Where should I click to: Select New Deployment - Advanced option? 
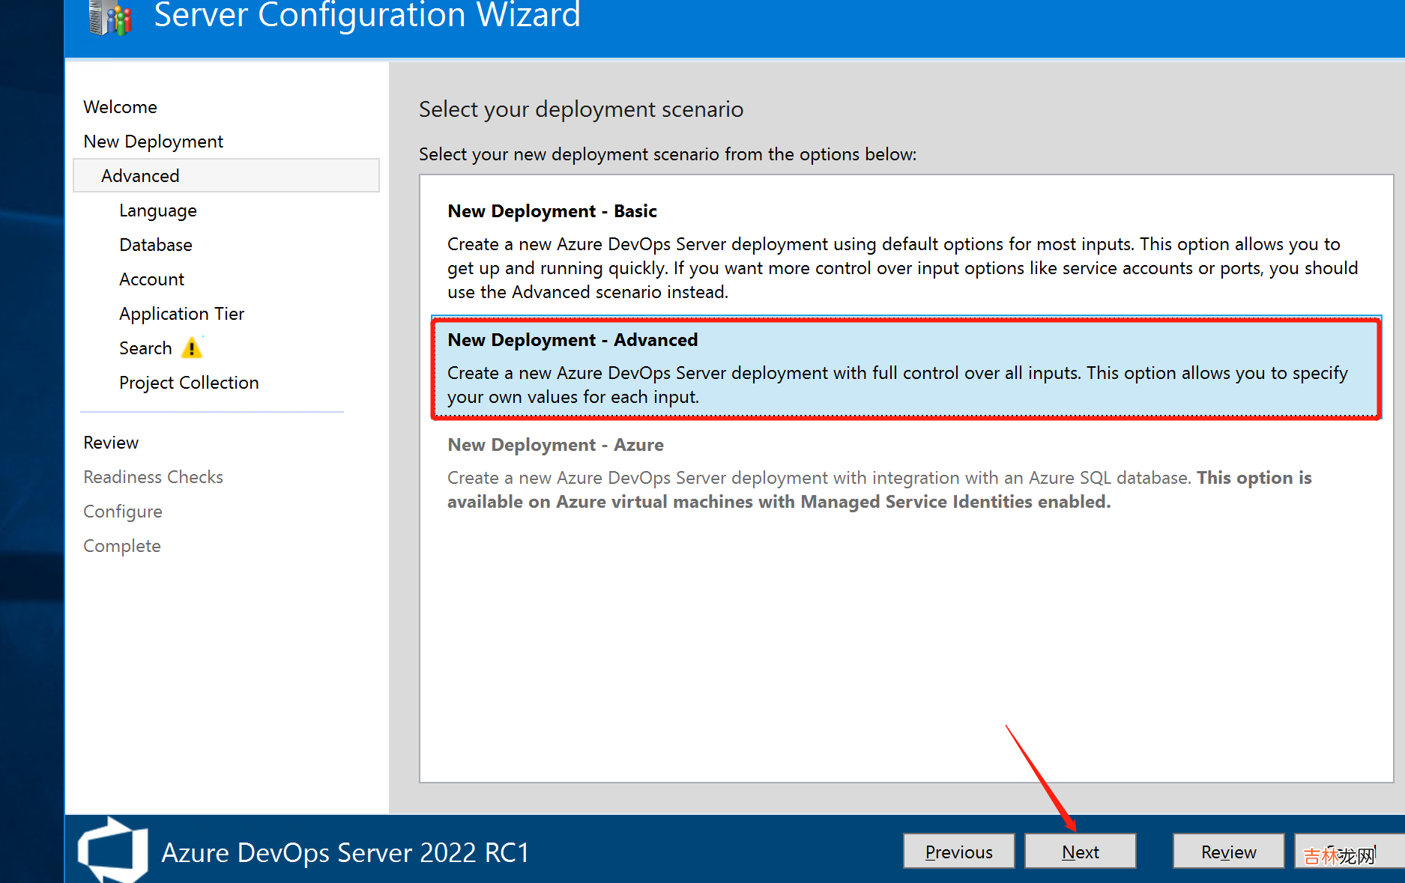coord(905,368)
